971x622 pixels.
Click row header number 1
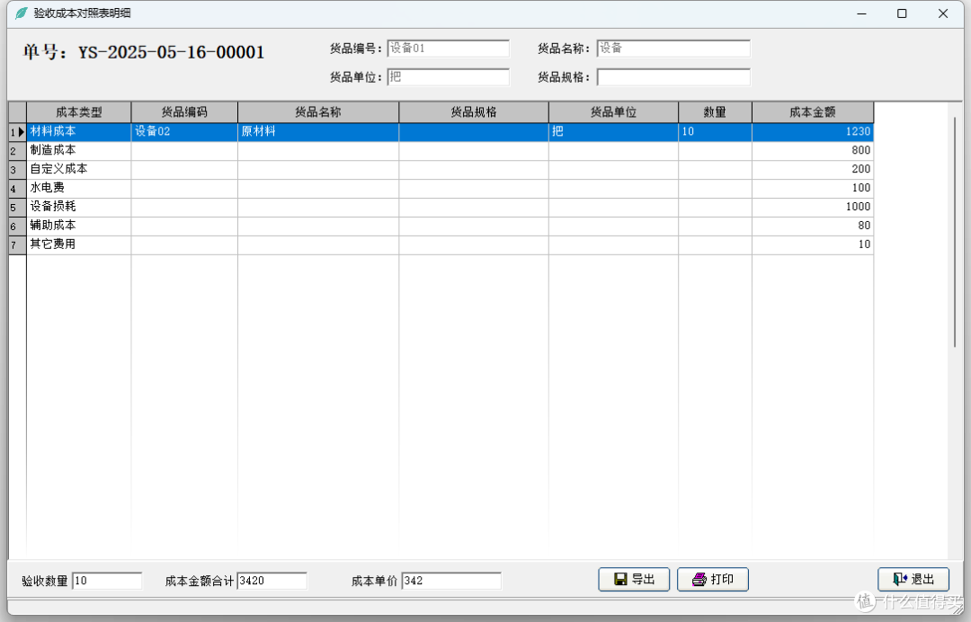17,132
